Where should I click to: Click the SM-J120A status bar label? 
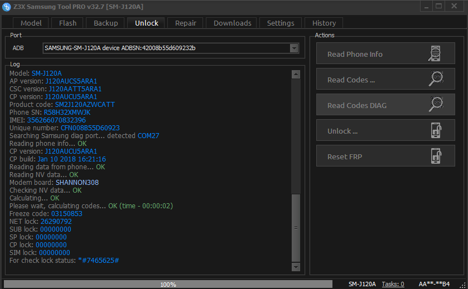pyautogui.click(x=362, y=284)
